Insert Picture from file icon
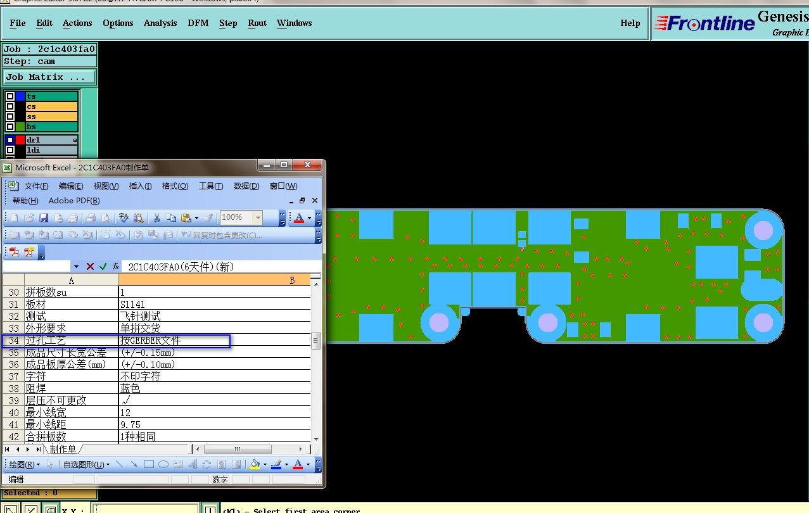The image size is (809, 513). pos(236,464)
